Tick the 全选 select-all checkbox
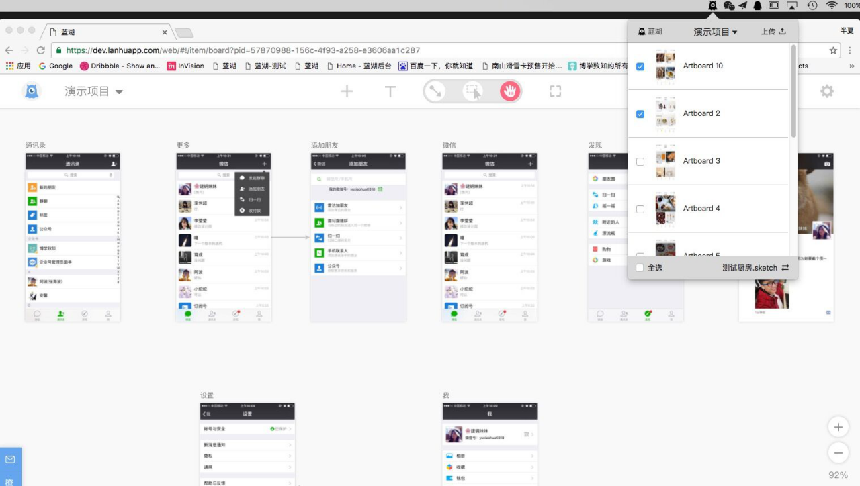Screen dimensions: 860x486 click(640, 268)
